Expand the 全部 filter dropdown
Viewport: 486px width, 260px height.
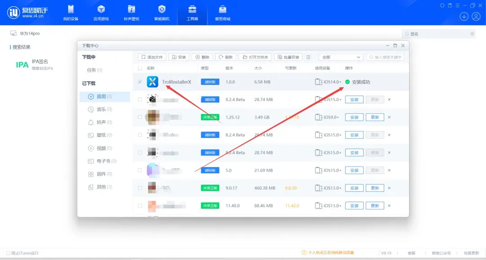pyautogui.click(x=341, y=57)
